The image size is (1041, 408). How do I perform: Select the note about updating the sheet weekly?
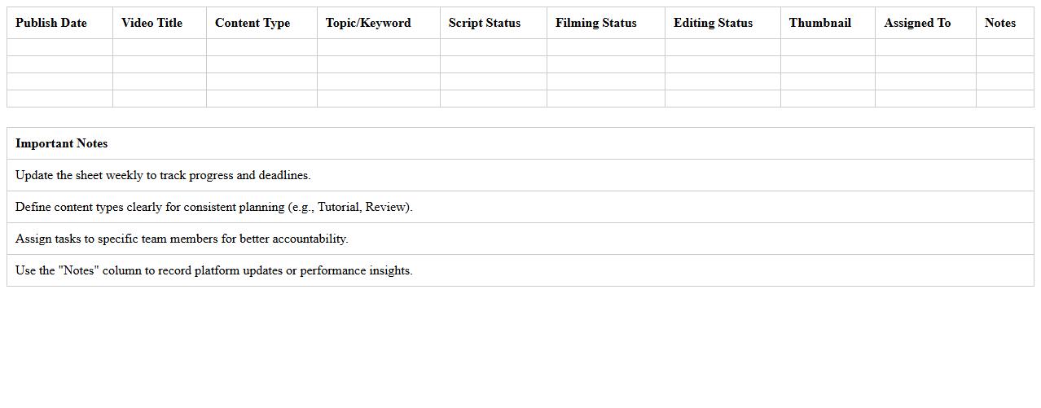pyautogui.click(x=163, y=175)
